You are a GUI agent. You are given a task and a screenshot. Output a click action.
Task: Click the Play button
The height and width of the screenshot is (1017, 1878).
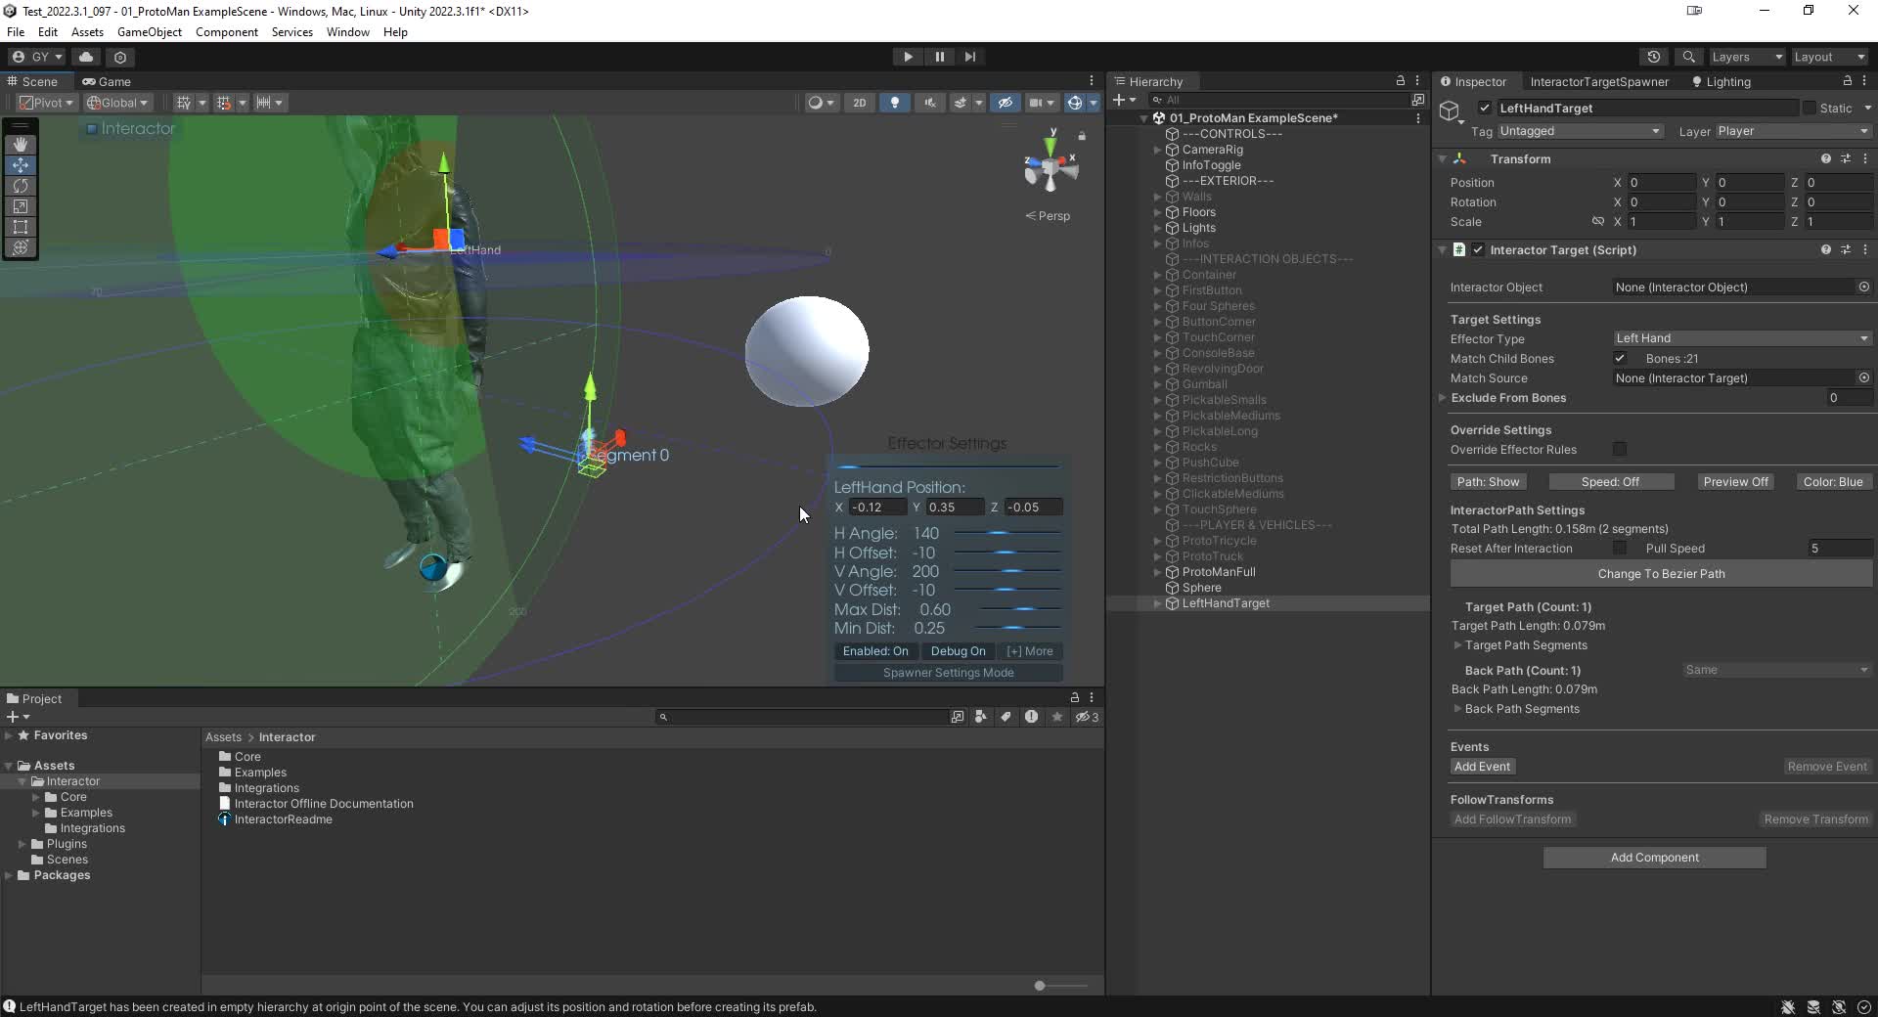pos(908,57)
